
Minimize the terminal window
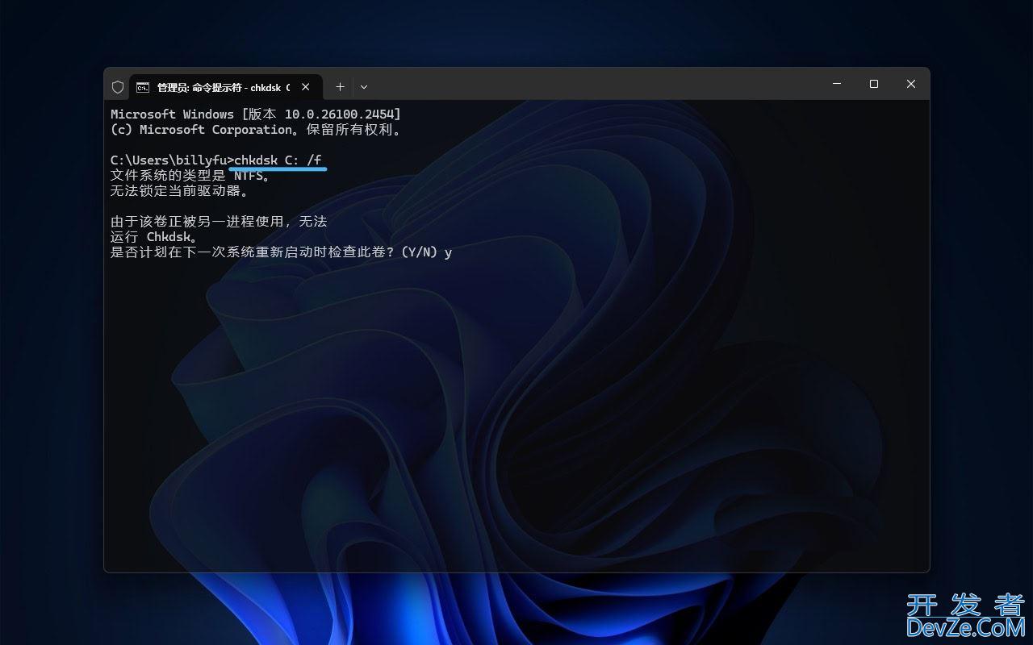pyautogui.click(x=837, y=84)
